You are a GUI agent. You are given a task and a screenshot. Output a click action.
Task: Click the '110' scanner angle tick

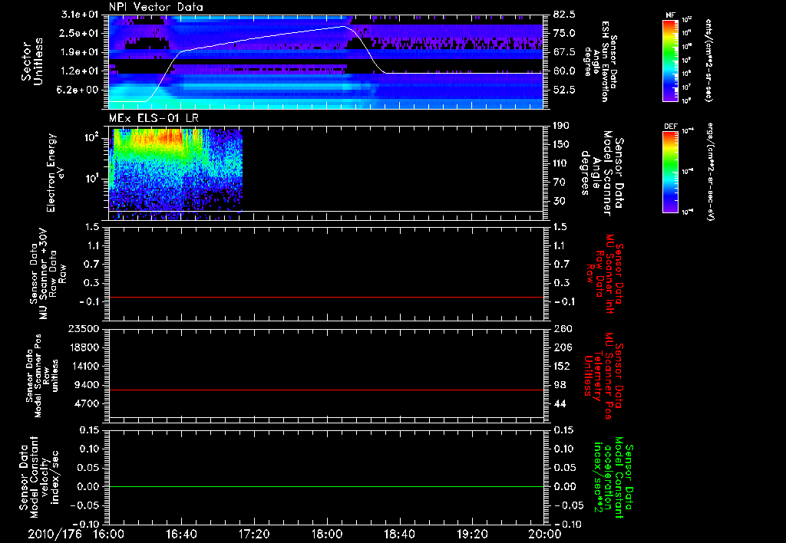(x=561, y=163)
